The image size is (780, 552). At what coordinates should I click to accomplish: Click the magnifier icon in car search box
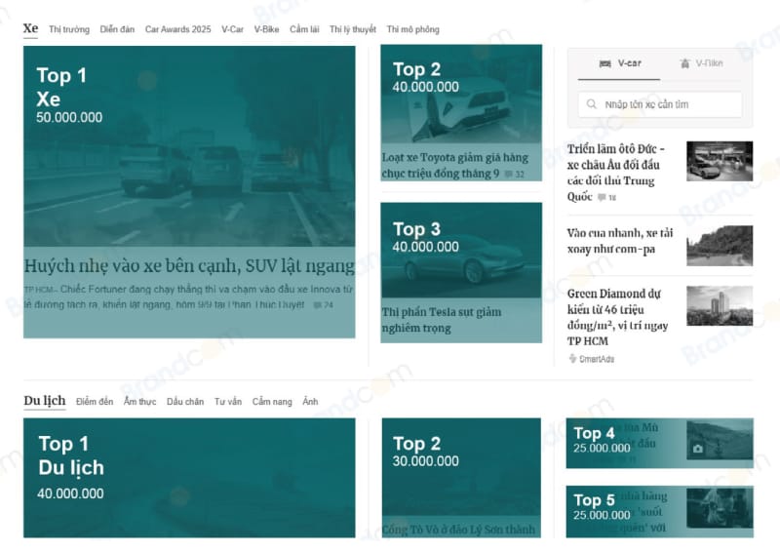click(x=591, y=104)
